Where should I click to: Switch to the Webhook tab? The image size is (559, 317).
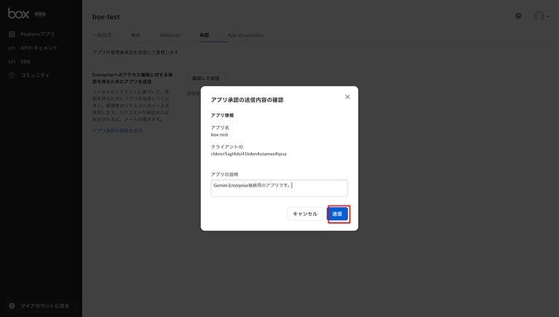click(x=170, y=35)
